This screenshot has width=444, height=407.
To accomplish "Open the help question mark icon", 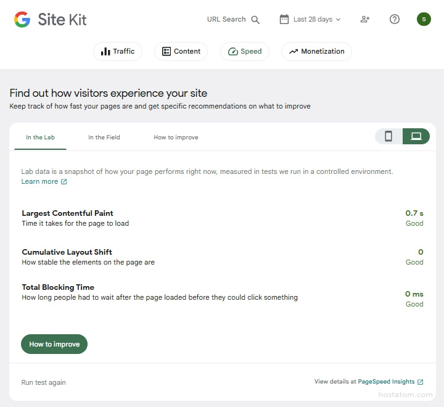I will [395, 19].
